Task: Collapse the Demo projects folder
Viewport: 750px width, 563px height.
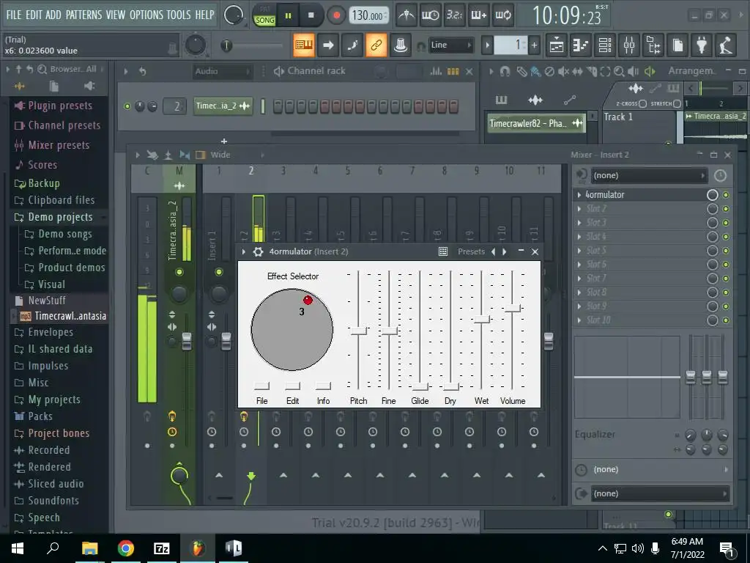Action: click(x=60, y=217)
